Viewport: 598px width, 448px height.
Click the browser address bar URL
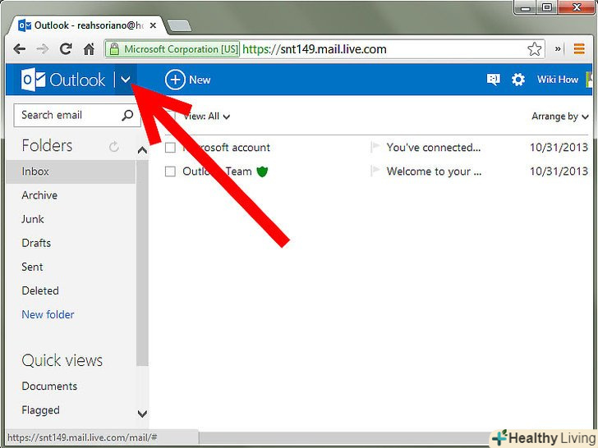tap(315, 49)
